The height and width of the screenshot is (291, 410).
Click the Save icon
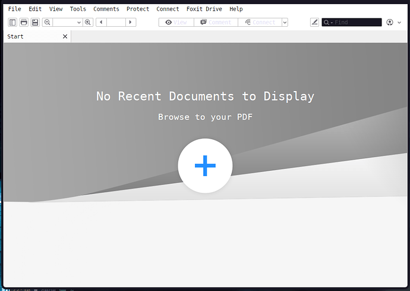pyautogui.click(x=35, y=22)
